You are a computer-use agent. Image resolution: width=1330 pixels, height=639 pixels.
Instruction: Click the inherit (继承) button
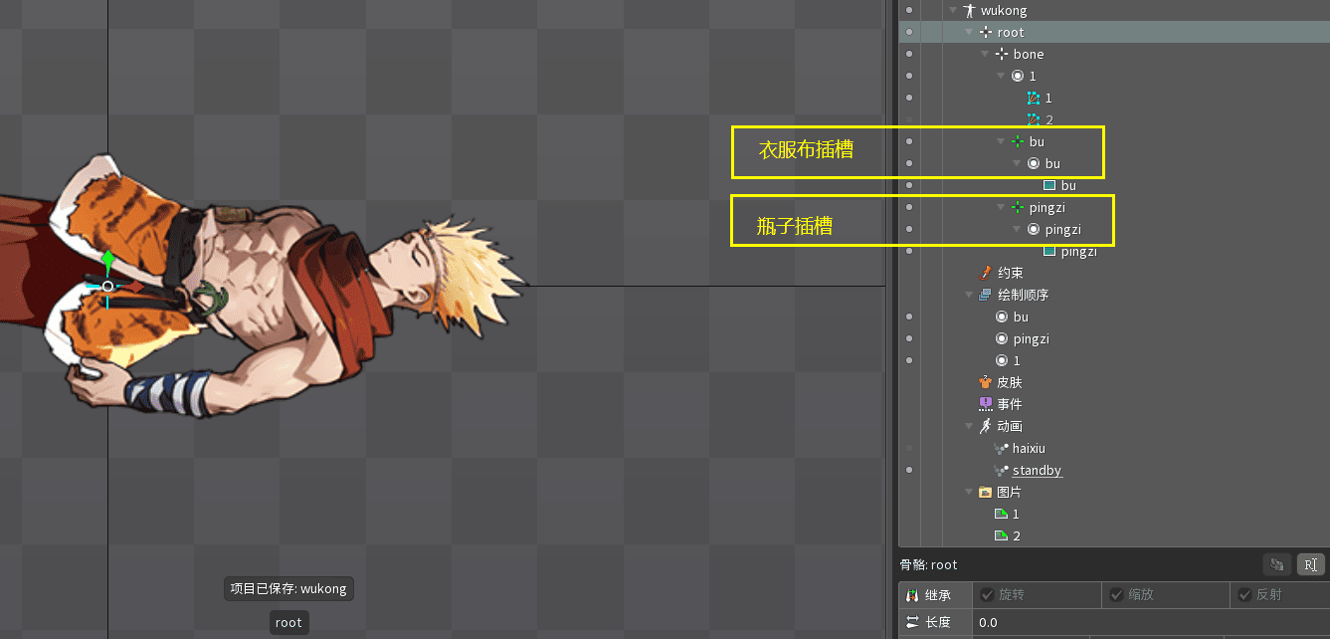[x=930, y=595]
